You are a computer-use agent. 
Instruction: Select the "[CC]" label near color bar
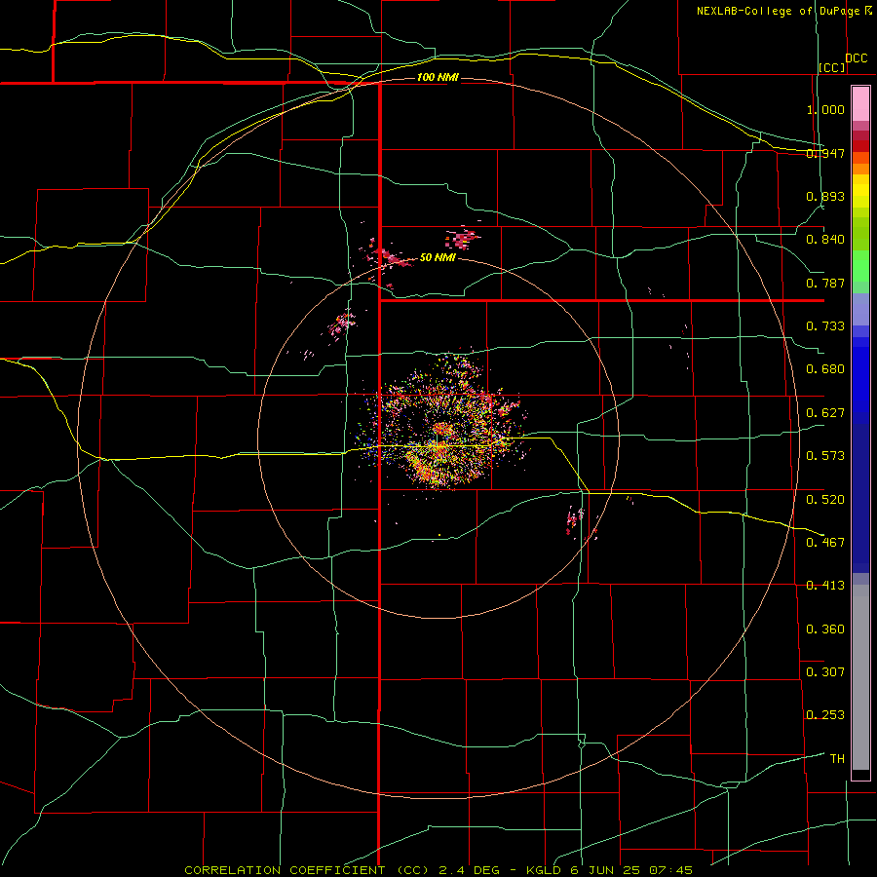[x=832, y=67]
